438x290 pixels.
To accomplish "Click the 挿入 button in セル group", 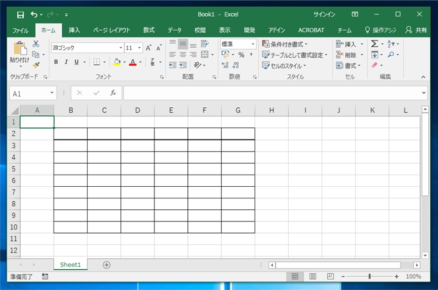I will point(349,44).
